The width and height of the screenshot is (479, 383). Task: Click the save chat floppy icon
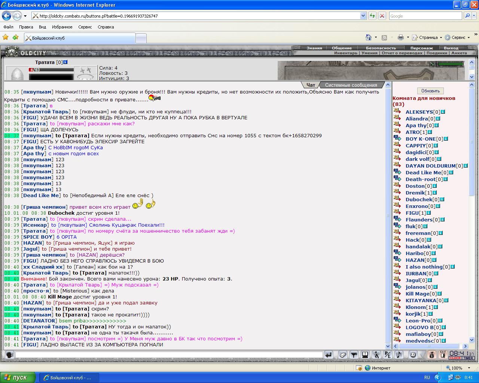pos(365,355)
